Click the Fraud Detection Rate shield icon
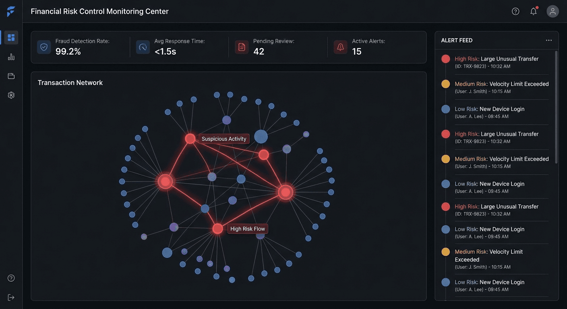 point(44,47)
